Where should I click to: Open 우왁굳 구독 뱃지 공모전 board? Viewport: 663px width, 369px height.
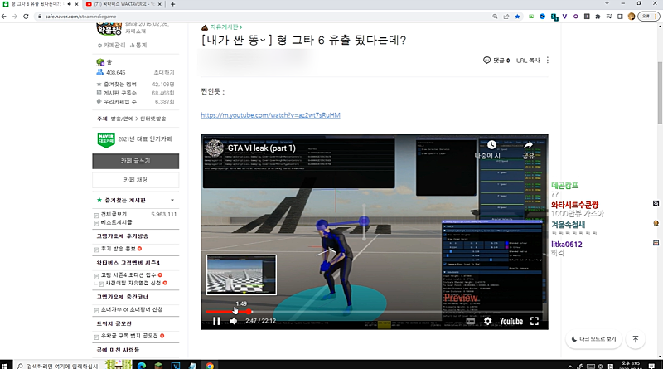click(x=129, y=336)
